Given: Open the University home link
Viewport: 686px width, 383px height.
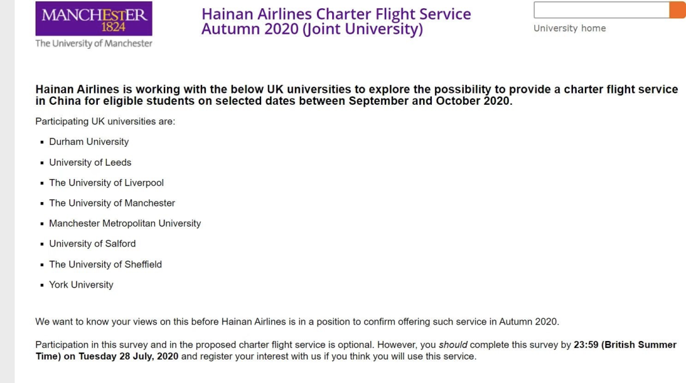Looking at the screenshot, I should (570, 29).
